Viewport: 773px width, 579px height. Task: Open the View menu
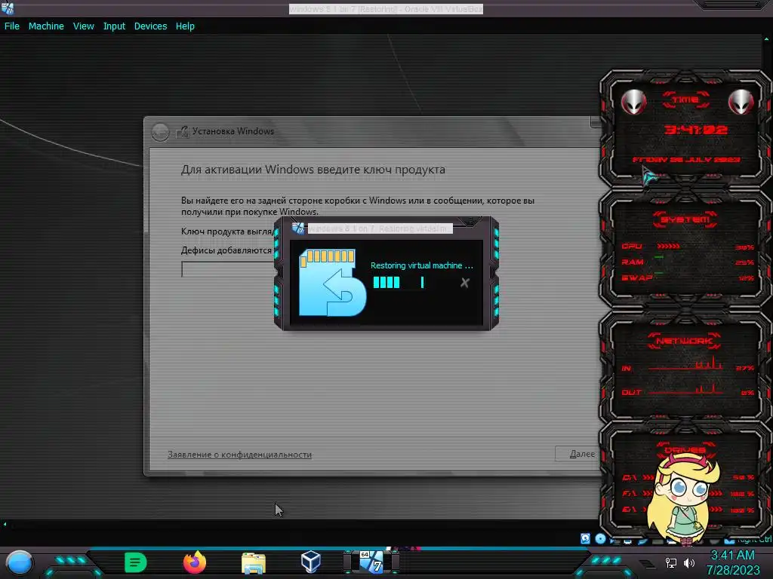pyautogui.click(x=83, y=26)
